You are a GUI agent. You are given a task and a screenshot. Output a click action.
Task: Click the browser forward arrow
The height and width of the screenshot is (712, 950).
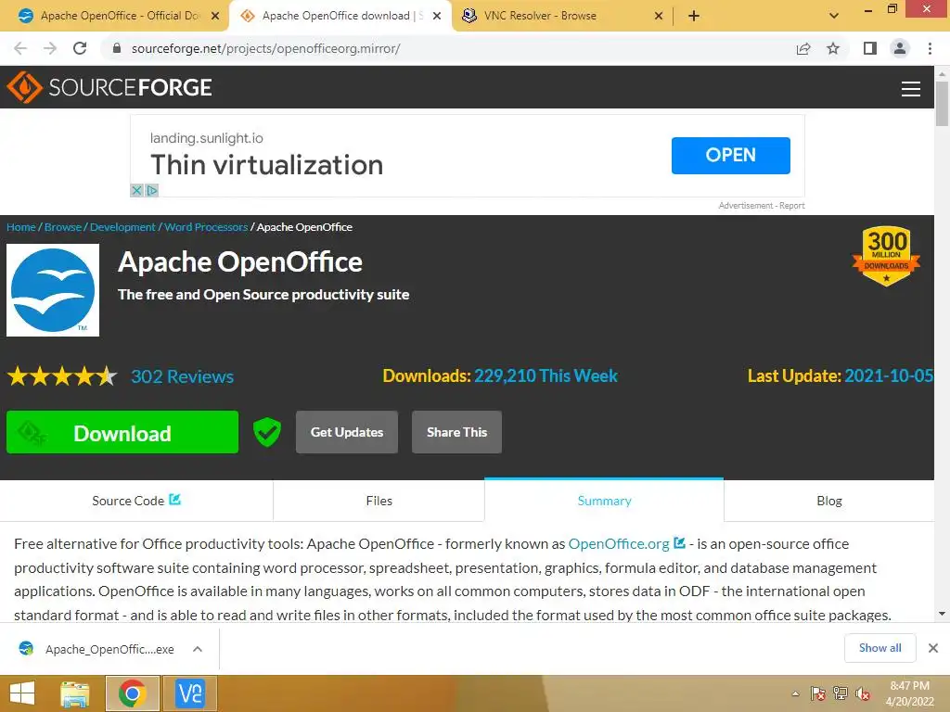(50, 48)
